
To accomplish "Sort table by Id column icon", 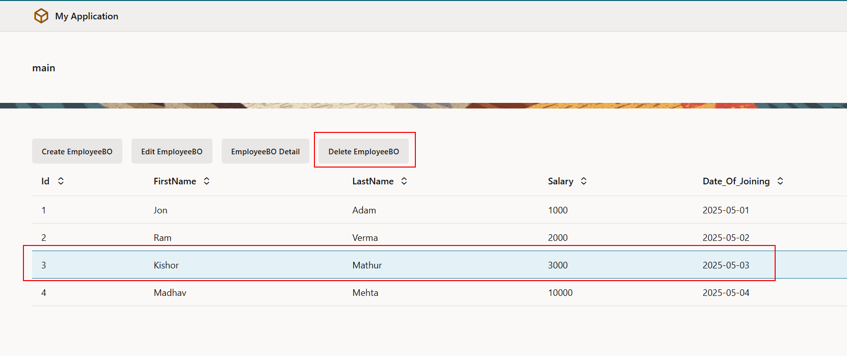I will pyautogui.click(x=61, y=181).
